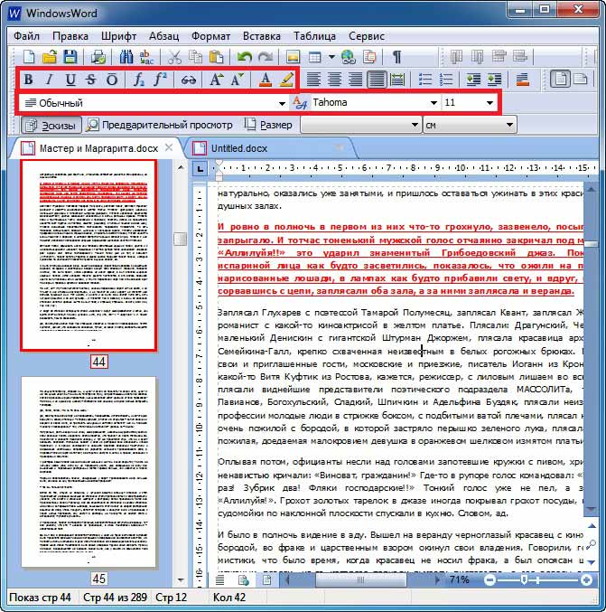Screen dimensions: 606x612
Task: Align text to the right
Action: pyautogui.click(x=355, y=80)
